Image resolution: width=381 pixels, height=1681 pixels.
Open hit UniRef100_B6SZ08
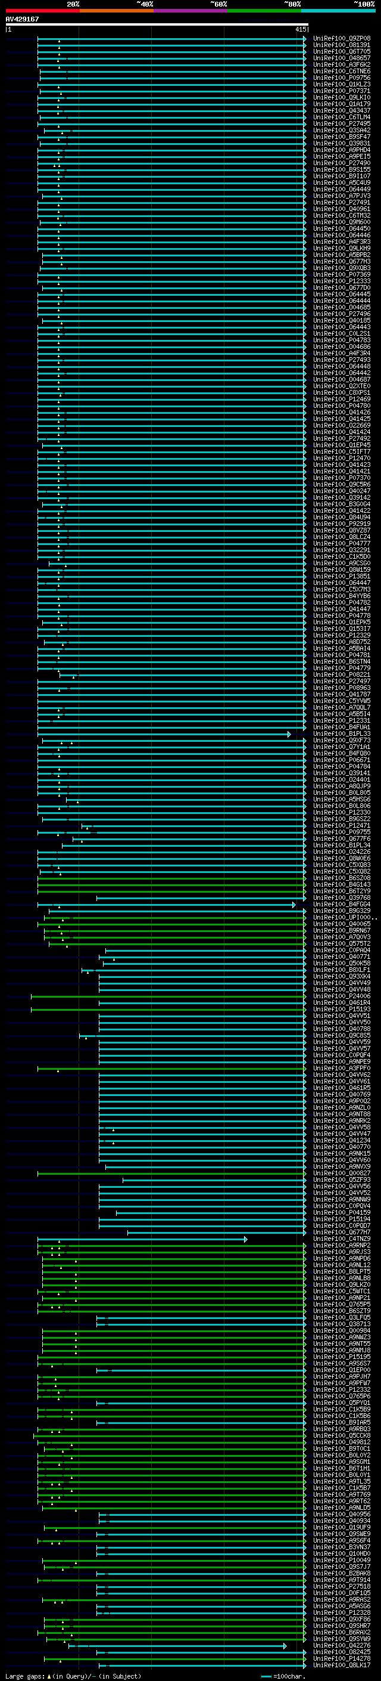click(341, 878)
